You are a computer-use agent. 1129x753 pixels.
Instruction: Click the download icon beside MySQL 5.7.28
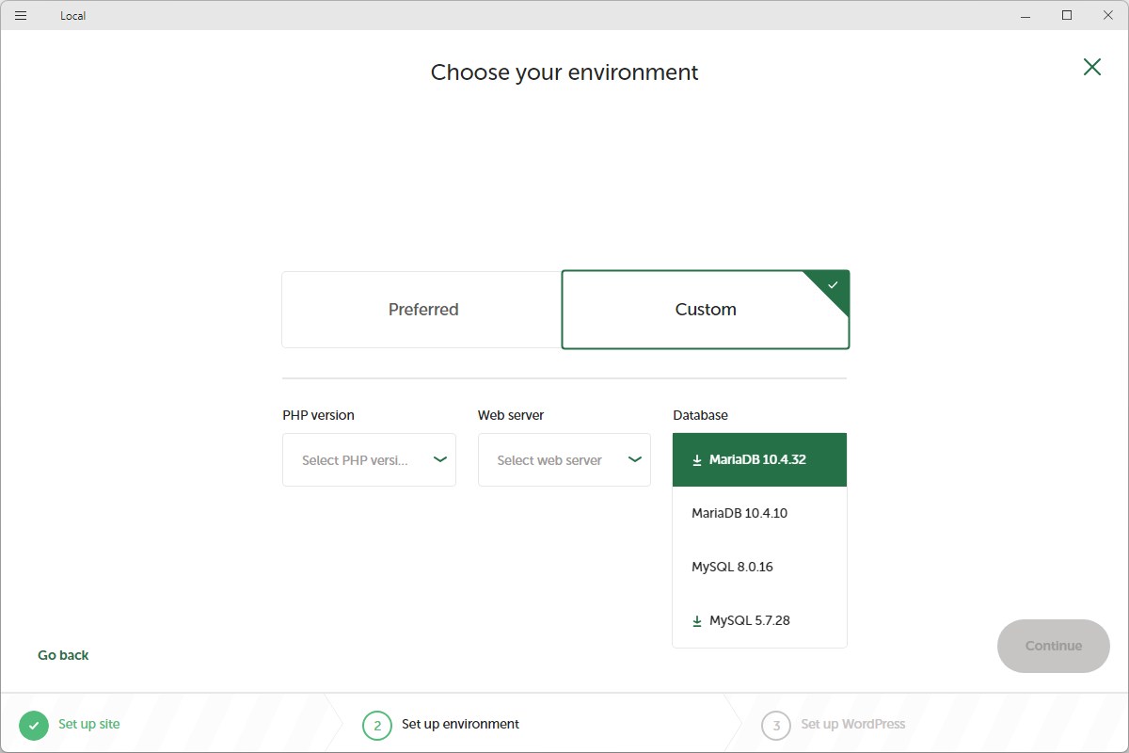click(x=697, y=621)
